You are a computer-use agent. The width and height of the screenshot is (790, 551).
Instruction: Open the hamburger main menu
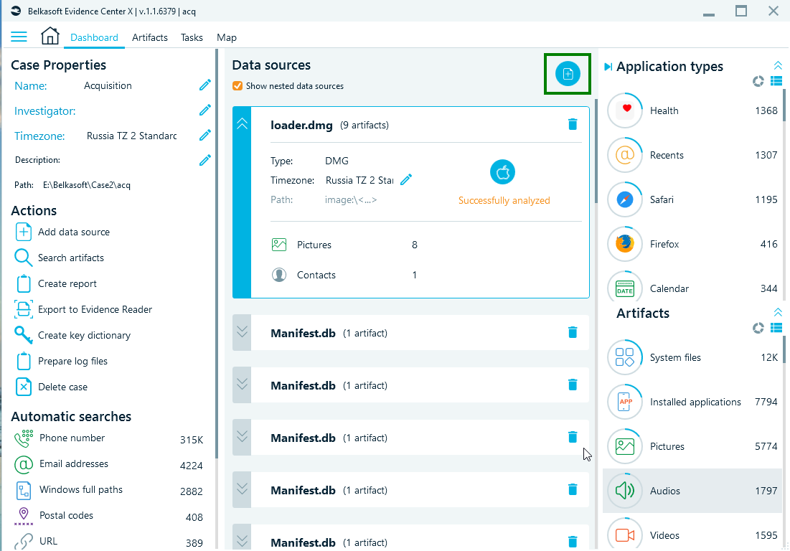pyautogui.click(x=19, y=37)
